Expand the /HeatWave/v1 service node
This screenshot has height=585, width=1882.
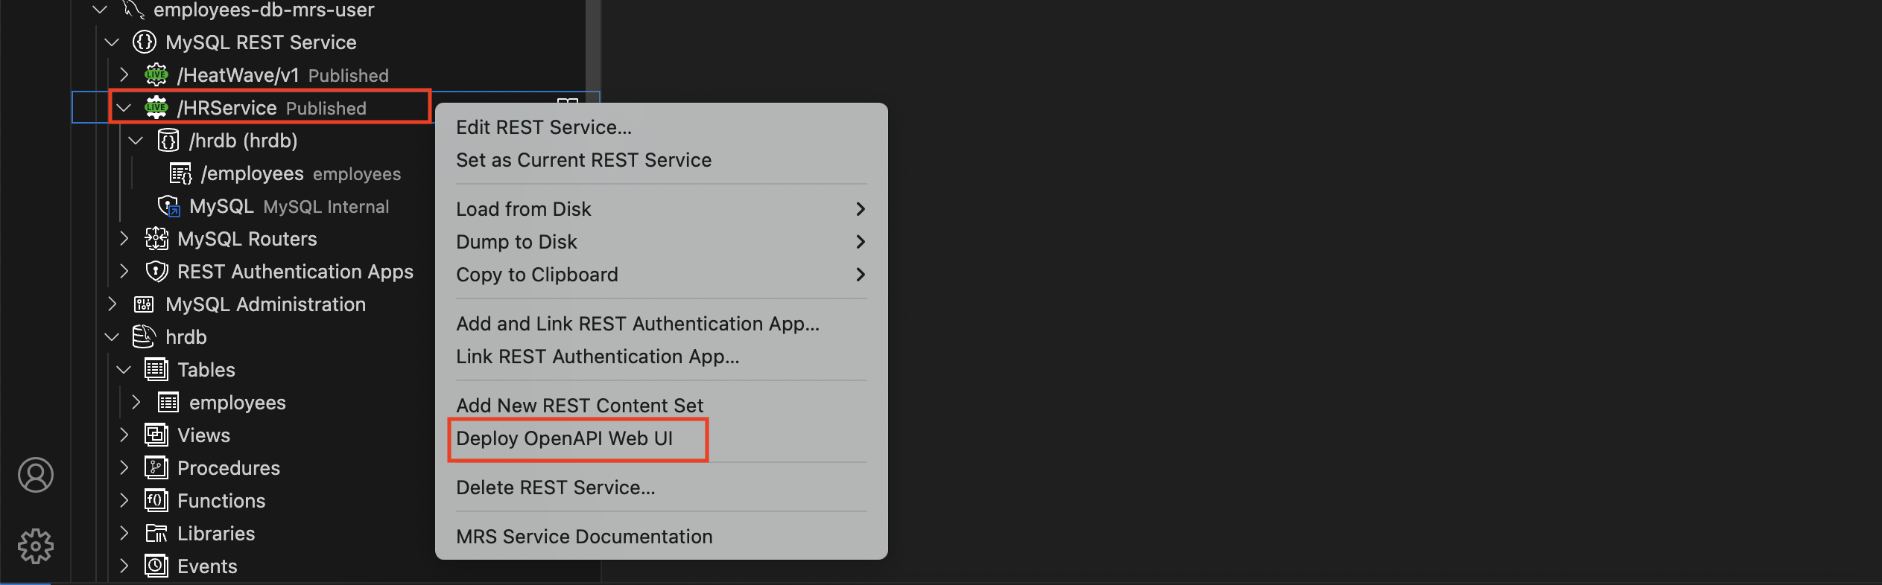click(x=124, y=74)
